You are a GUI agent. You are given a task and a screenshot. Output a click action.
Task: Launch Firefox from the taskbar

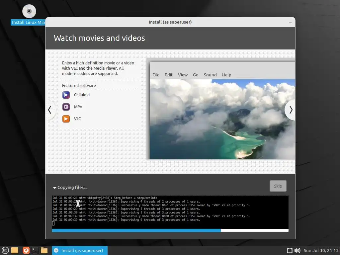[26, 250]
